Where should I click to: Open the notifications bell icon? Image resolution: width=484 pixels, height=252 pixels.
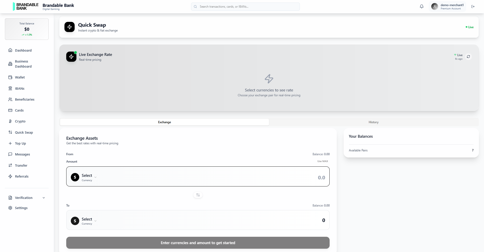tap(422, 6)
